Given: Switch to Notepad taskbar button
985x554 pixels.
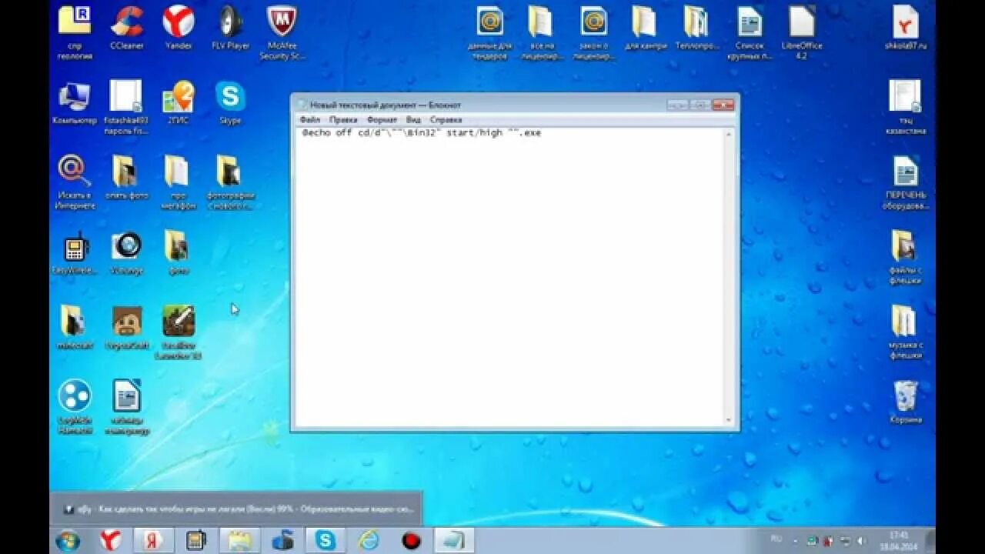Looking at the screenshot, I should 455,540.
